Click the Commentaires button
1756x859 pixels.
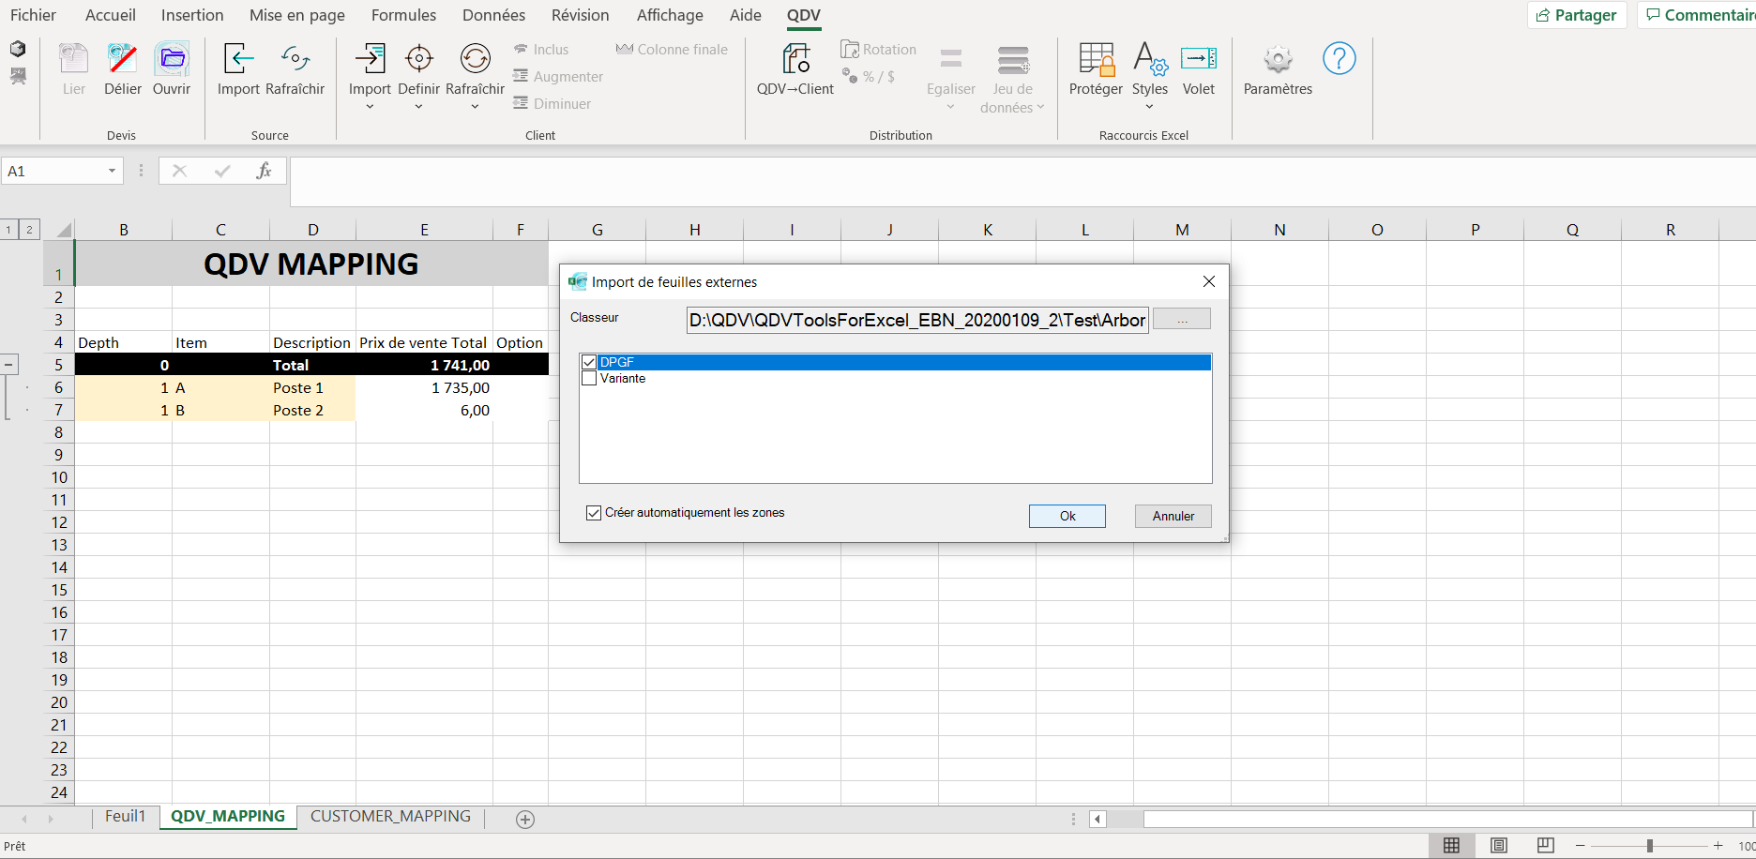1698,15
